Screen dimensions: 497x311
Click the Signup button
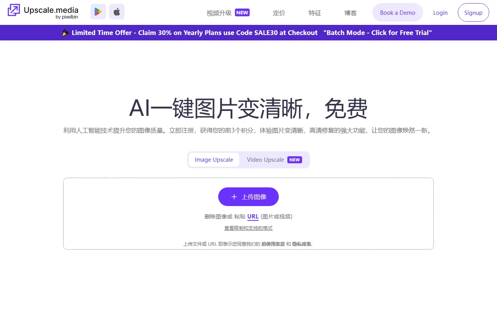[x=473, y=12]
